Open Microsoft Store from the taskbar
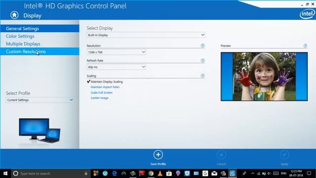Screen dimensions: 316x178 (x=169, y=174)
